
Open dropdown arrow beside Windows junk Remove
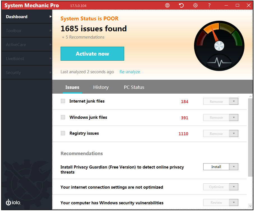point(234,118)
